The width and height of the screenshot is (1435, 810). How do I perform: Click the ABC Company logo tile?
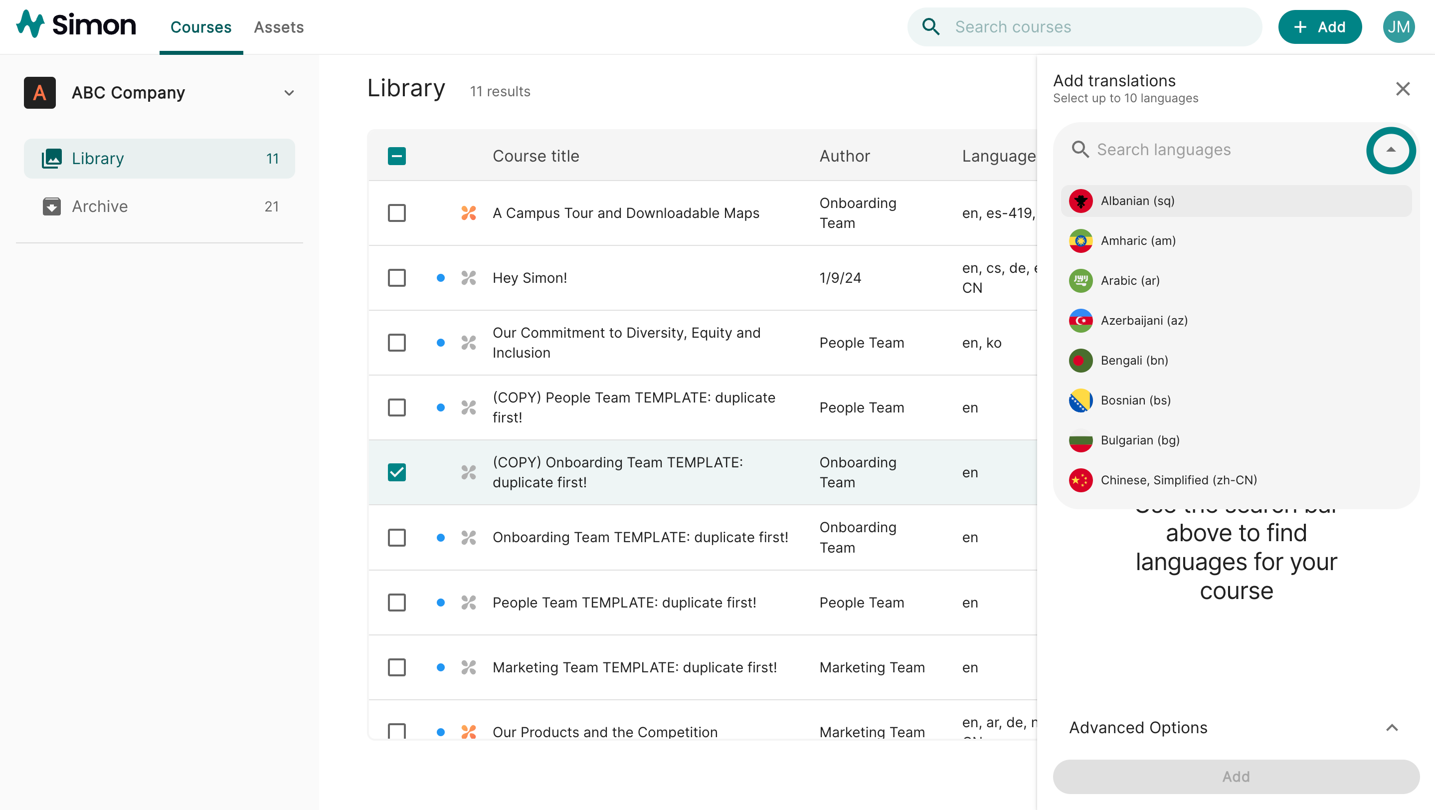(39, 92)
